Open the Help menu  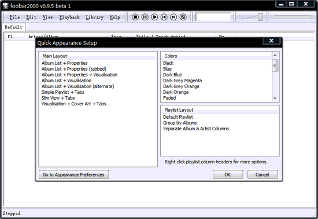click(115, 17)
